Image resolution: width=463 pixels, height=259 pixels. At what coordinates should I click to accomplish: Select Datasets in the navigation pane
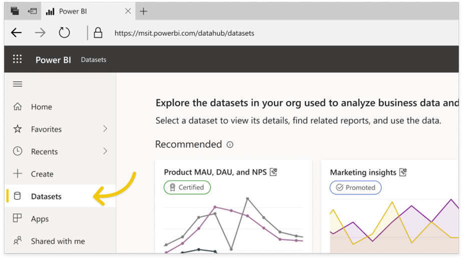(60, 196)
